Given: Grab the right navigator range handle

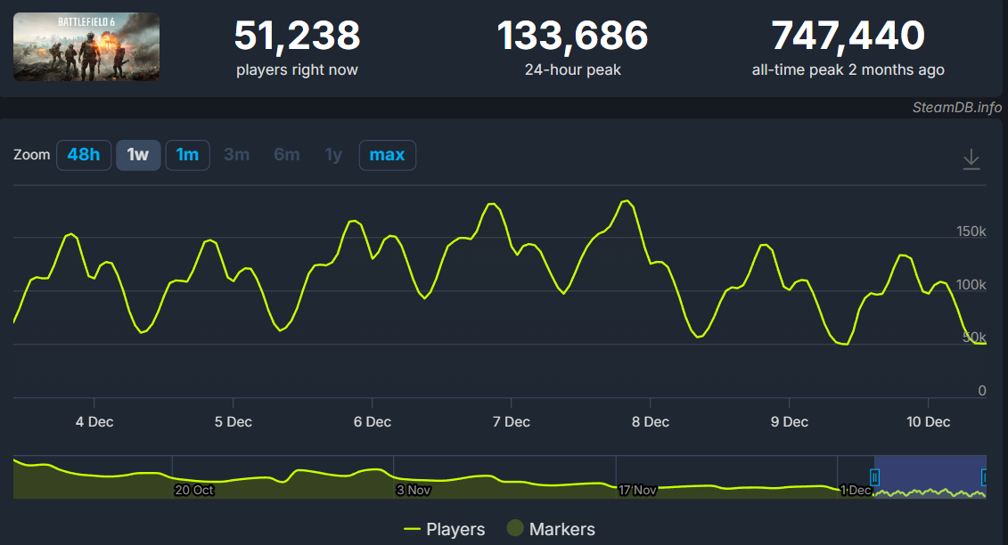Looking at the screenshot, I should [x=984, y=477].
